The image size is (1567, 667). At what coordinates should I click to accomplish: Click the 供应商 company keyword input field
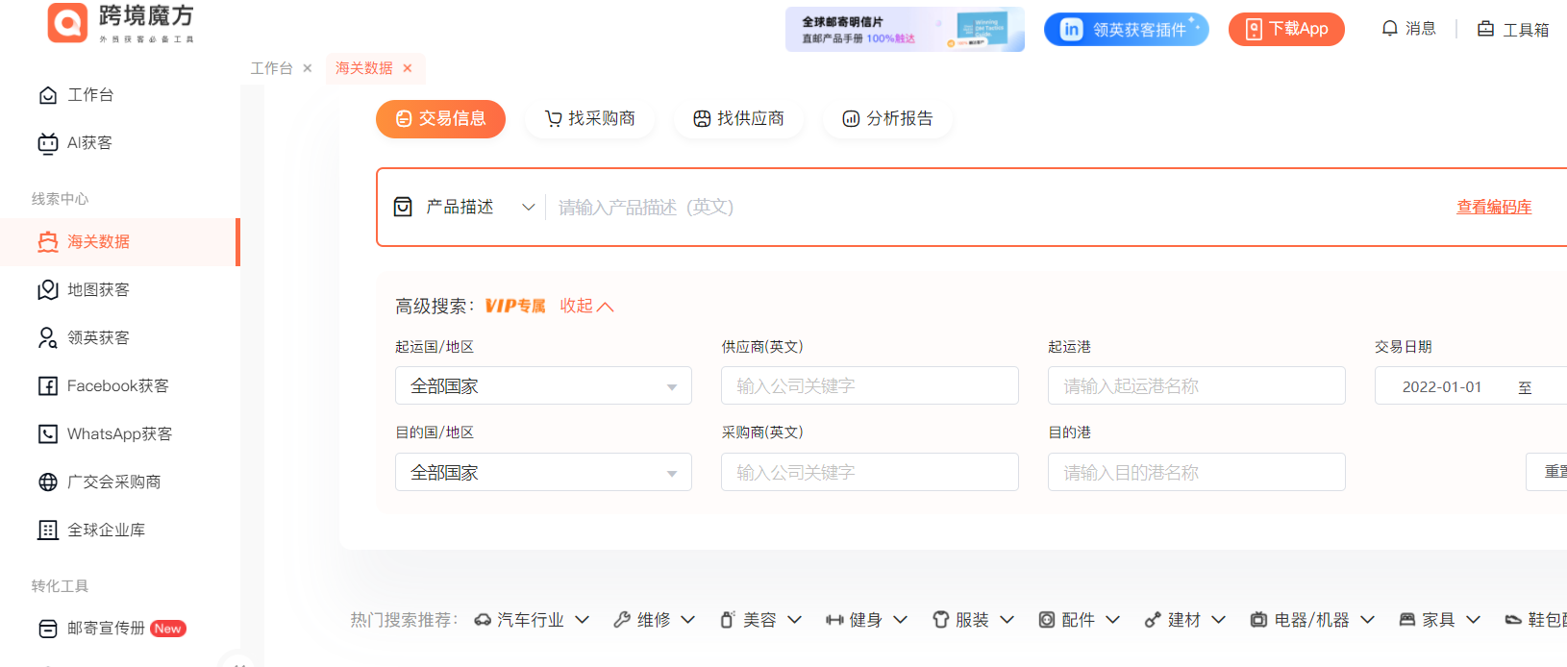tap(869, 386)
